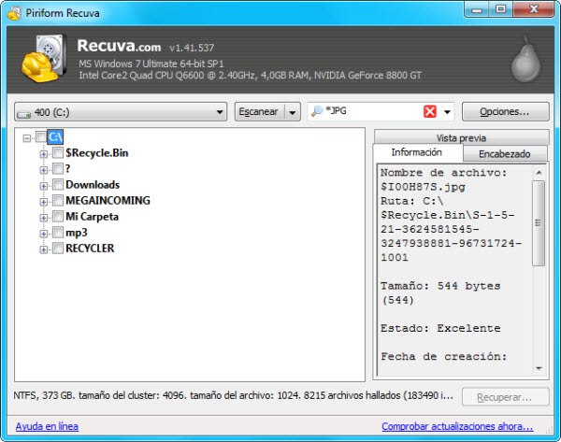Tick the ? folder checkbox

click(58, 168)
